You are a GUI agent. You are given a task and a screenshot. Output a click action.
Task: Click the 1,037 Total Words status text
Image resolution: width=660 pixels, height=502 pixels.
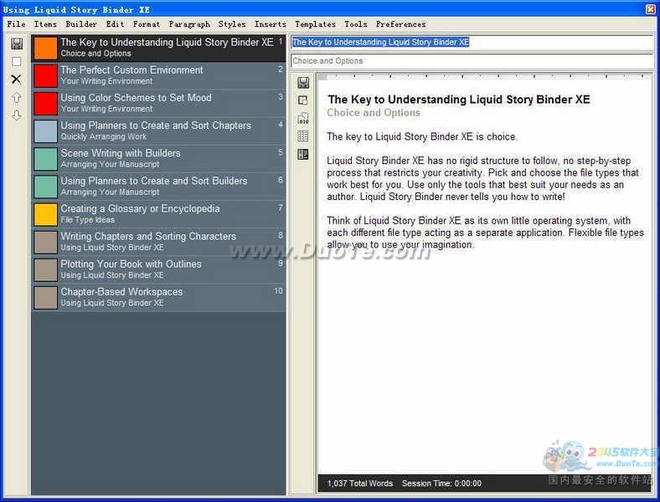click(x=360, y=484)
